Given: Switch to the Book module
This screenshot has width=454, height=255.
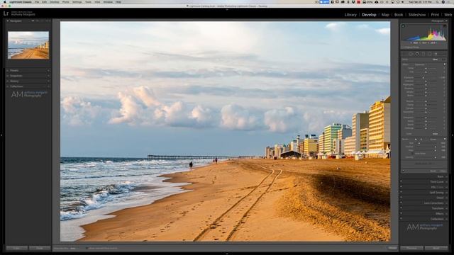Looking at the screenshot, I should point(399,15).
